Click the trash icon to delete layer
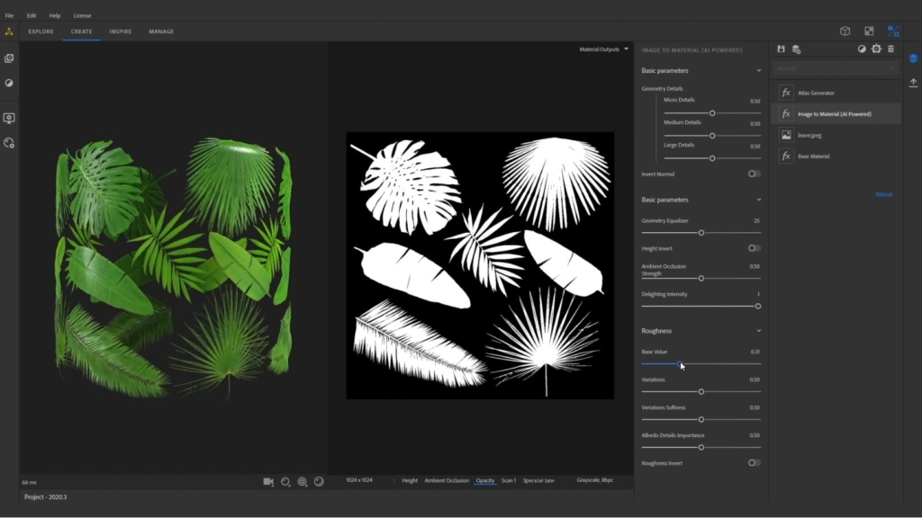This screenshot has width=922, height=518. coord(890,49)
